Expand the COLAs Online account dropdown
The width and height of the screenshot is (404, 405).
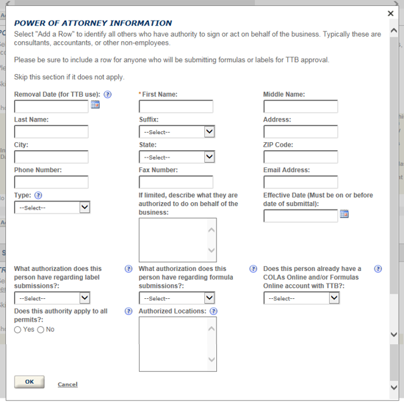(301, 298)
